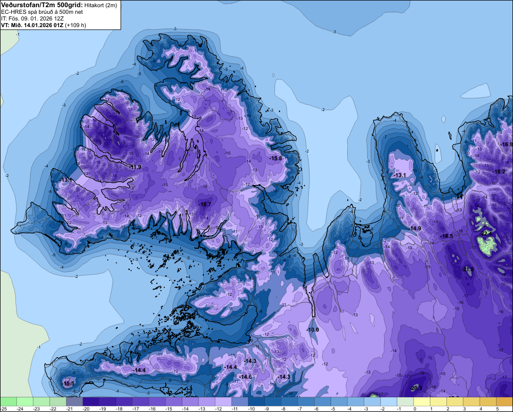The image size is (513, 412).
Task: Pick the orange 5 legend swatch
Action: [x=504, y=401]
